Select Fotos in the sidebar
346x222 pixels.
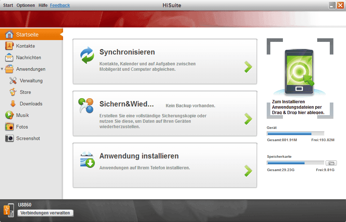click(x=22, y=127)
